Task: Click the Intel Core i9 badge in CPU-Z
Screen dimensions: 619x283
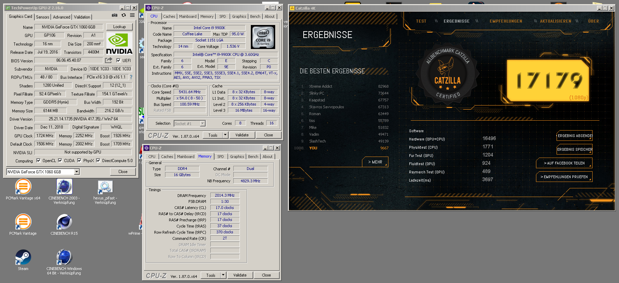Action: 263,37
